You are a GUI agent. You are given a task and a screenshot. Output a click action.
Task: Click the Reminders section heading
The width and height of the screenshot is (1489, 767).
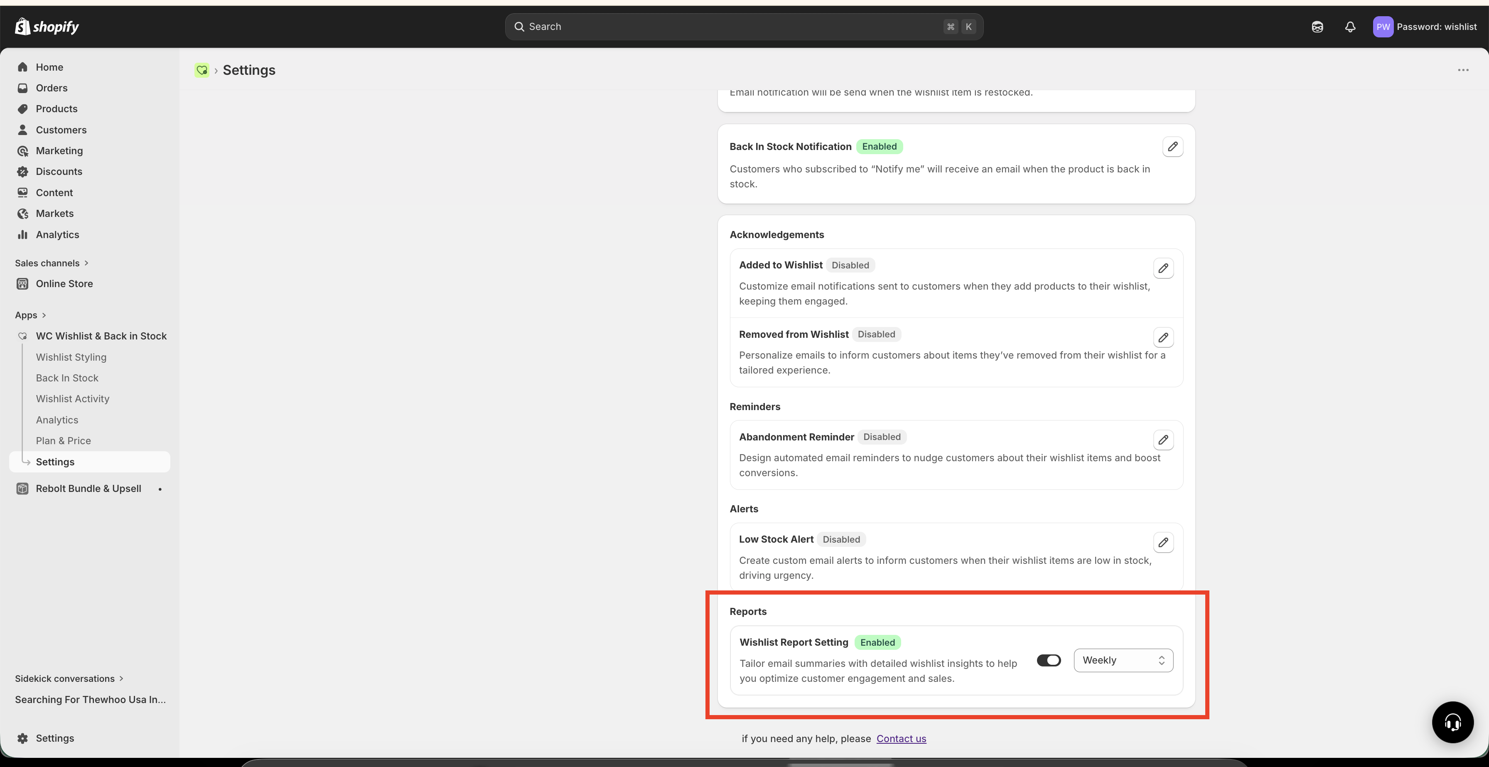pos(754,406)
